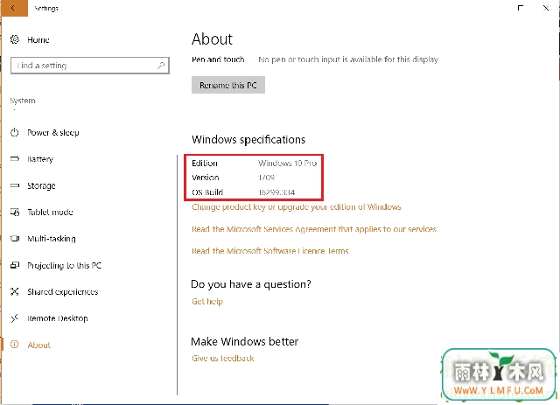
Task: Click the Battery icon
Action: (15, 159)
